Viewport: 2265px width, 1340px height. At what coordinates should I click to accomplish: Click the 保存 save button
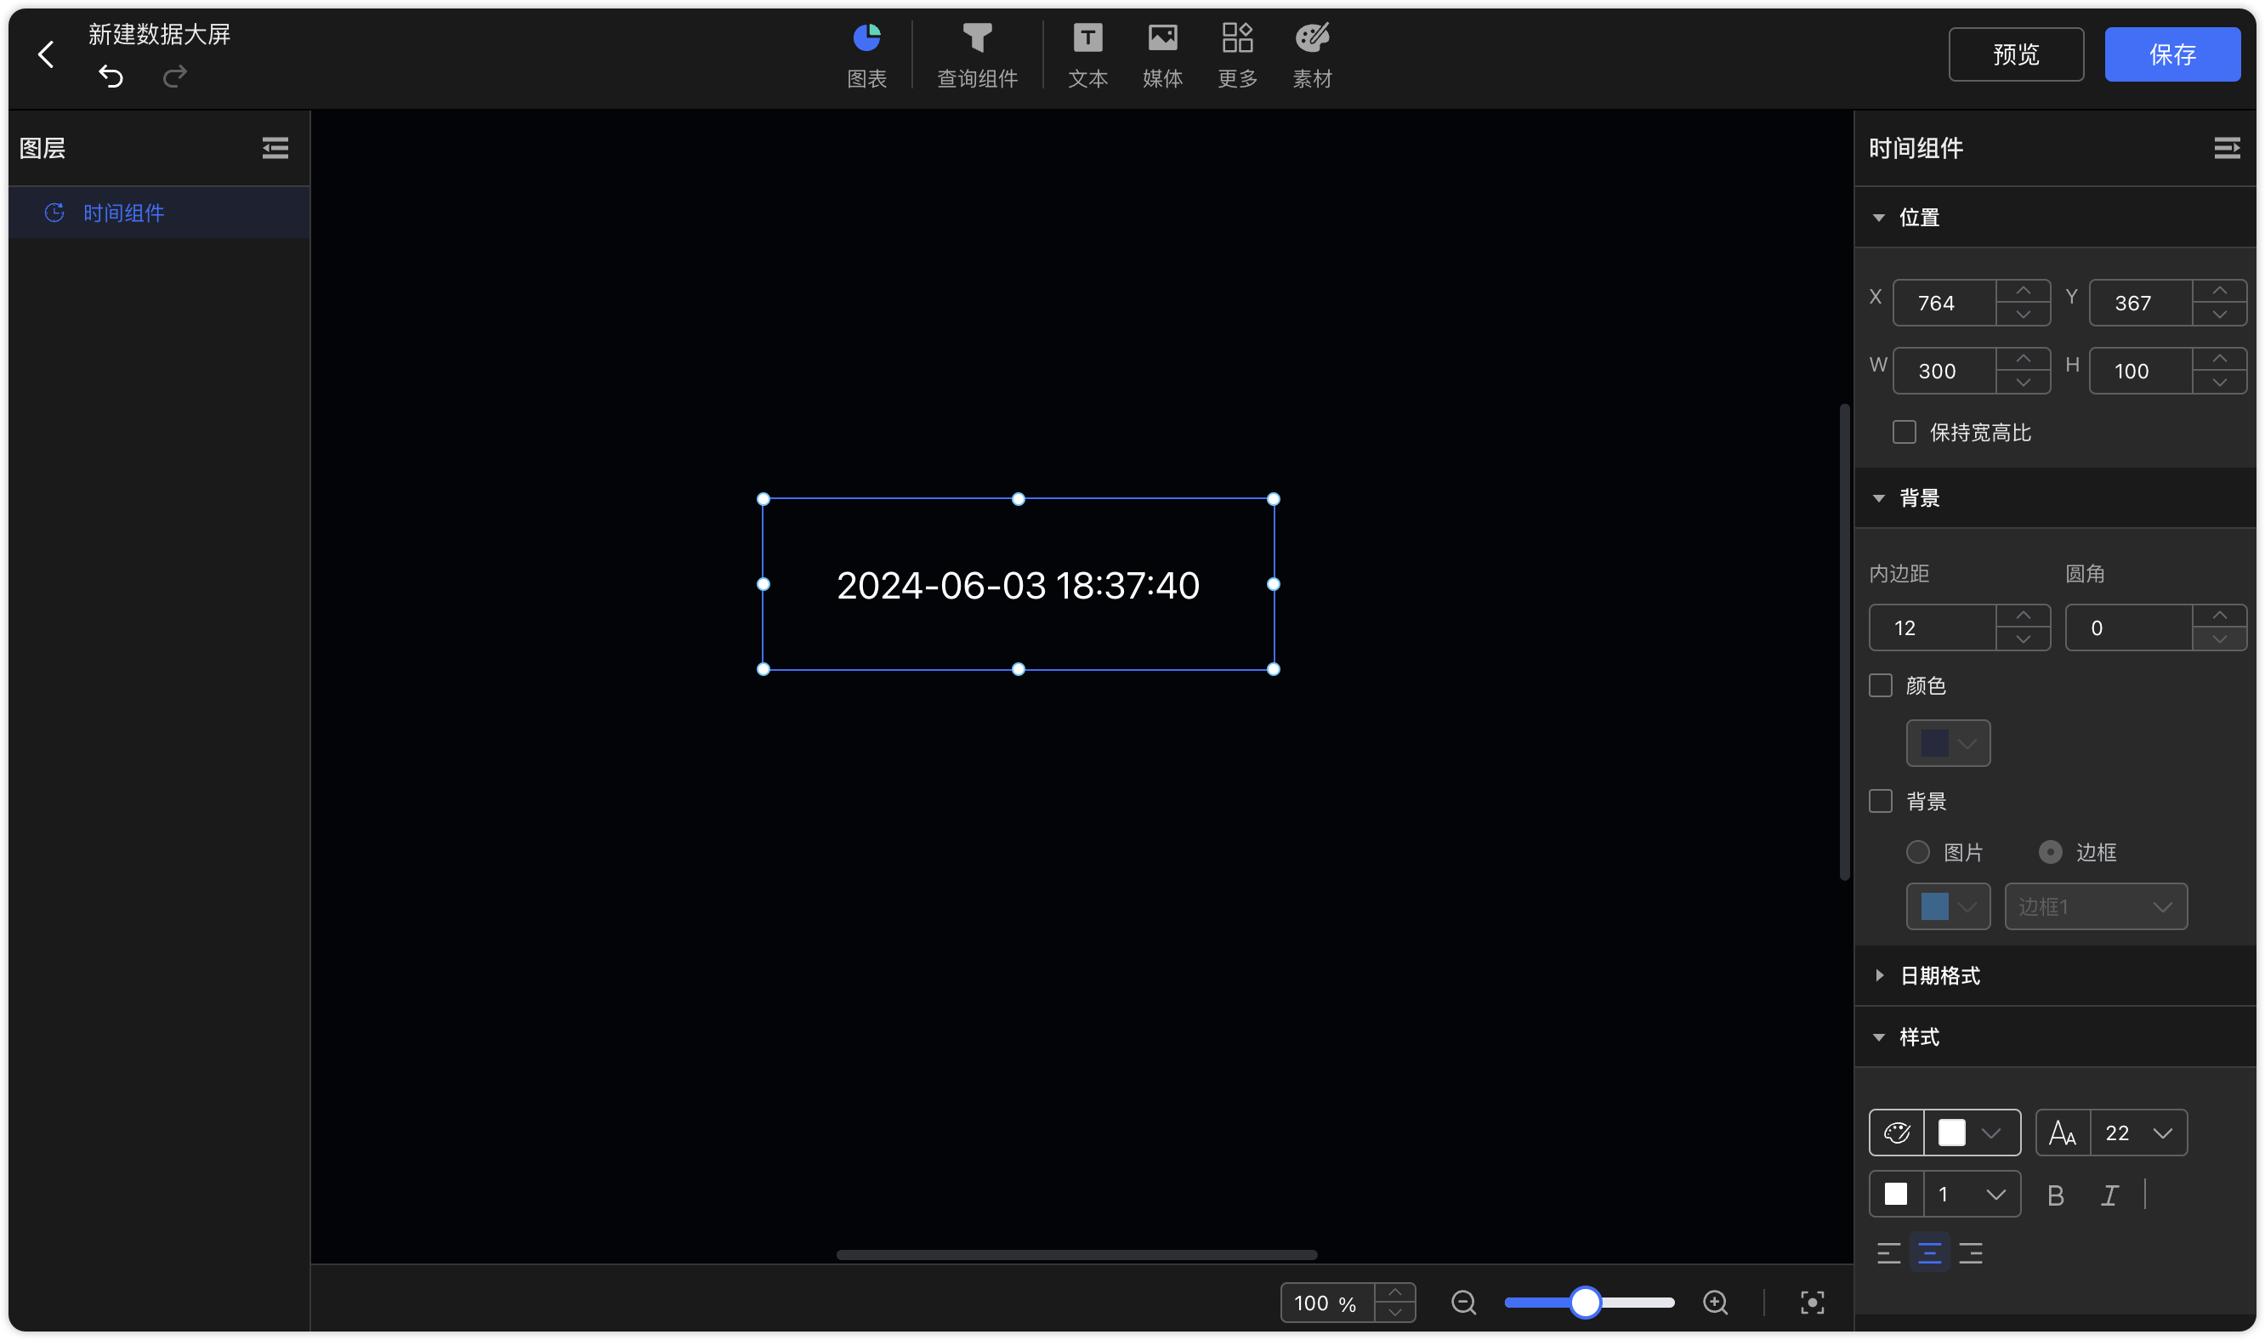click(2172, 54)
